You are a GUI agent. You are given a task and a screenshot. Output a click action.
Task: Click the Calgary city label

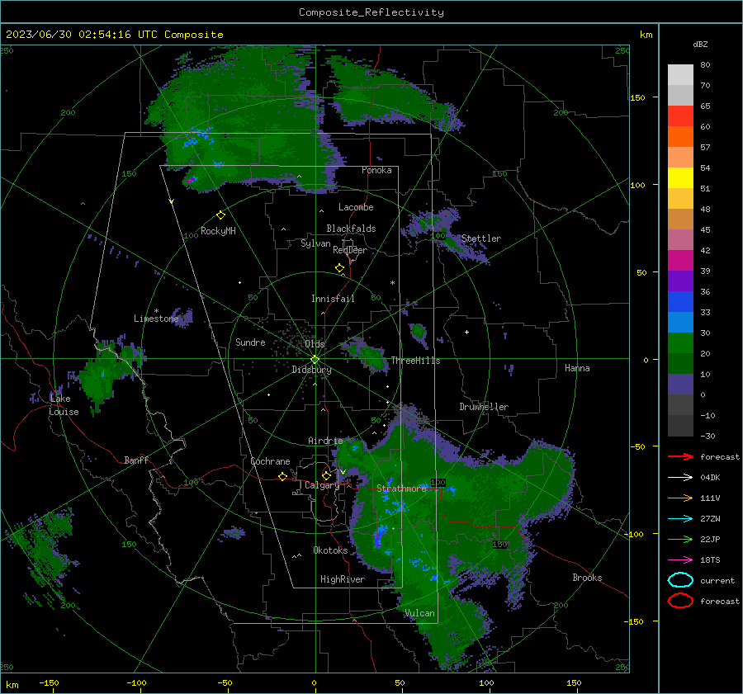pos(322,485)
